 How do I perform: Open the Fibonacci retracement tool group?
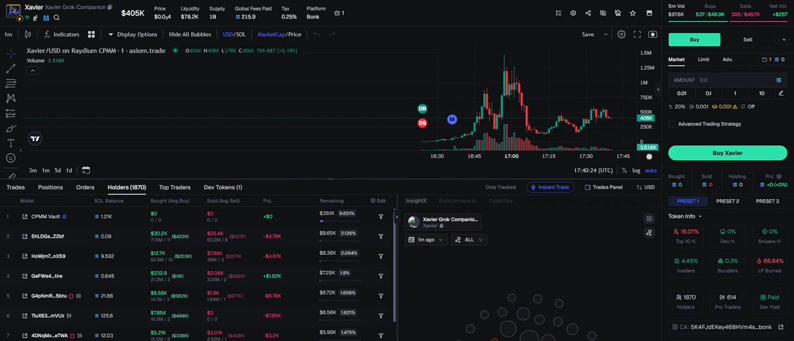[x=11, y=83]
